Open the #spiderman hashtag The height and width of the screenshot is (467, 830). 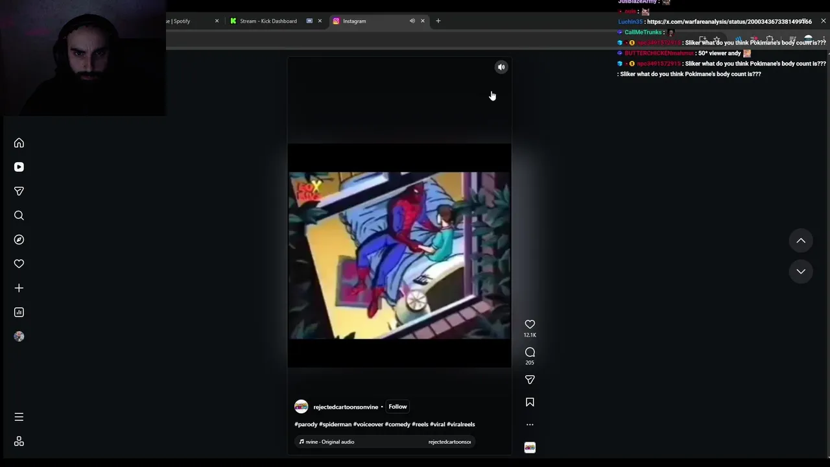coord(335,424)
